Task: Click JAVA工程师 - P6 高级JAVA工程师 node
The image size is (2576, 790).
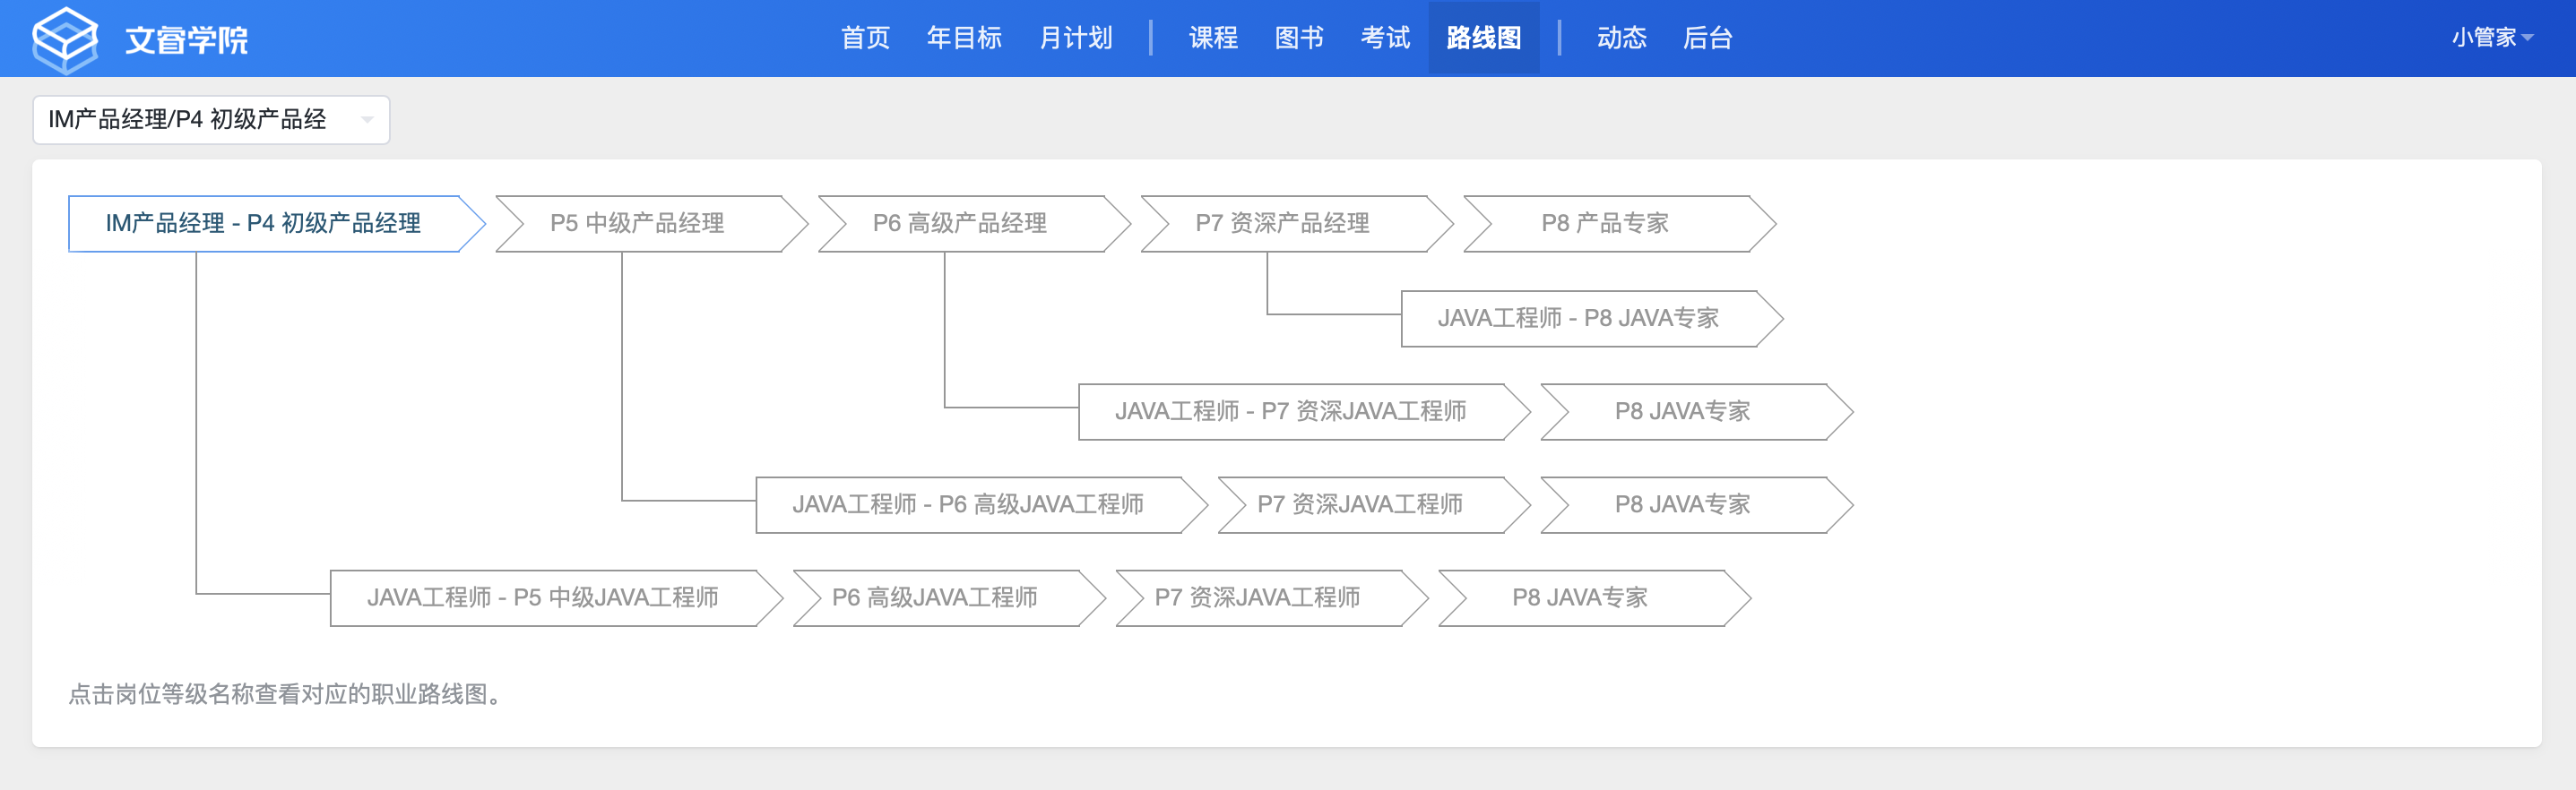Action: [x=981, y=504]
